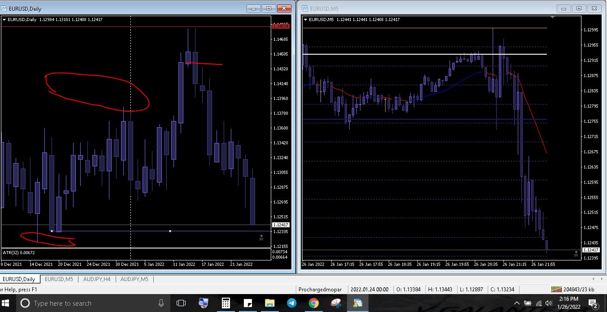Click the 1.12417 current price label on M5 chart
Viewport: 607px width, 312px height.
[x=591, y=250]
